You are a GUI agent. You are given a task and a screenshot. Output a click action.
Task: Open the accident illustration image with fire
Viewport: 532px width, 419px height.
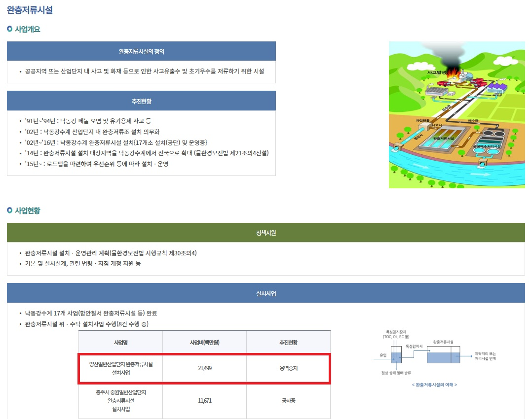[x=456, y=115]
